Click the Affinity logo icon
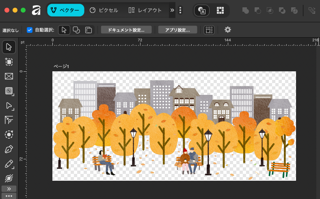Image resolution: width=320 pixels, height=199 pixels. (37, 10)
